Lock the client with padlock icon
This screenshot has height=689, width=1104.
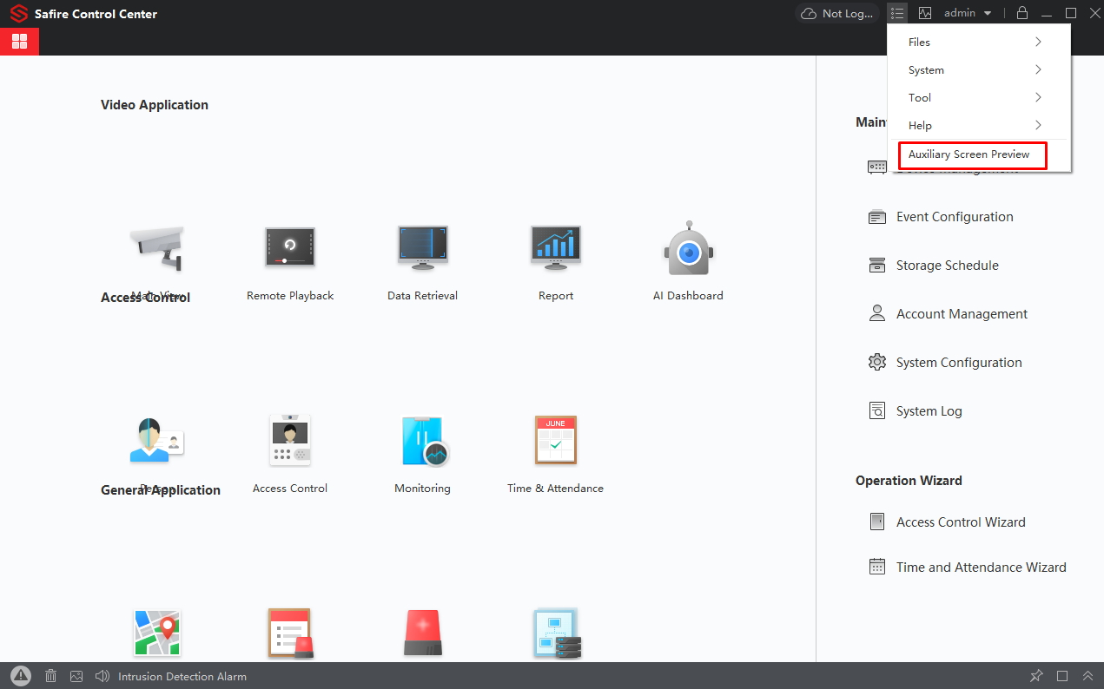tap(1022, 13)
